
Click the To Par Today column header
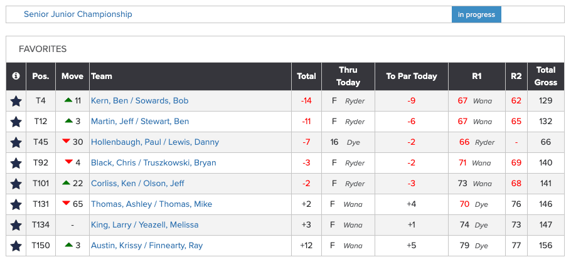point(411,76)
